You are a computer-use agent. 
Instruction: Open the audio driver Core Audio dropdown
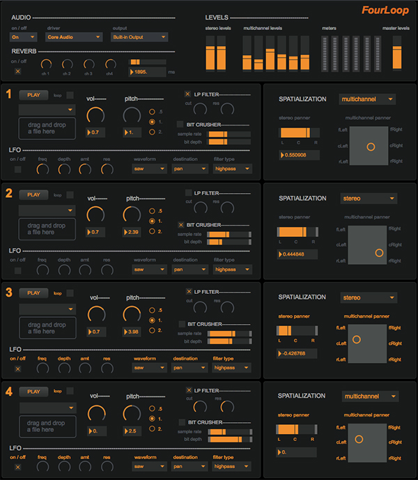point(72,37)
